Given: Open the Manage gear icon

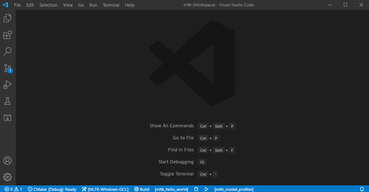Looking at the screenshot, I should point(7,177).
